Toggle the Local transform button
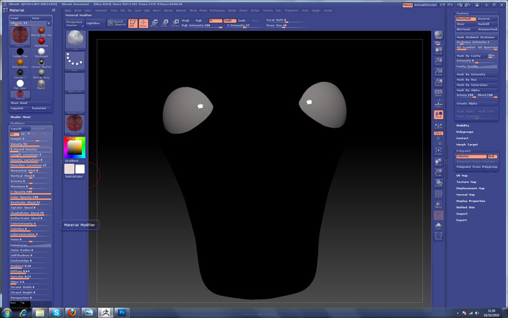This screenshot has width=508, height=318. pyautogui.click(x=438, y=115)
